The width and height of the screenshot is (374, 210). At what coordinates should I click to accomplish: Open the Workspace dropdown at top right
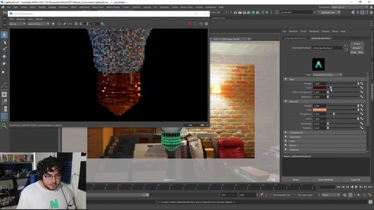[349, 8]
